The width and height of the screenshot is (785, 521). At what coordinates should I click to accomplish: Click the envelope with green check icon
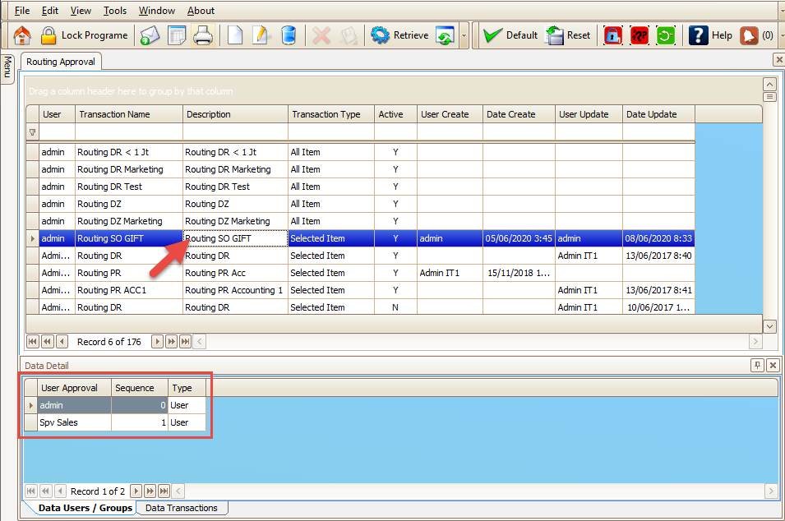click(150, 35)
